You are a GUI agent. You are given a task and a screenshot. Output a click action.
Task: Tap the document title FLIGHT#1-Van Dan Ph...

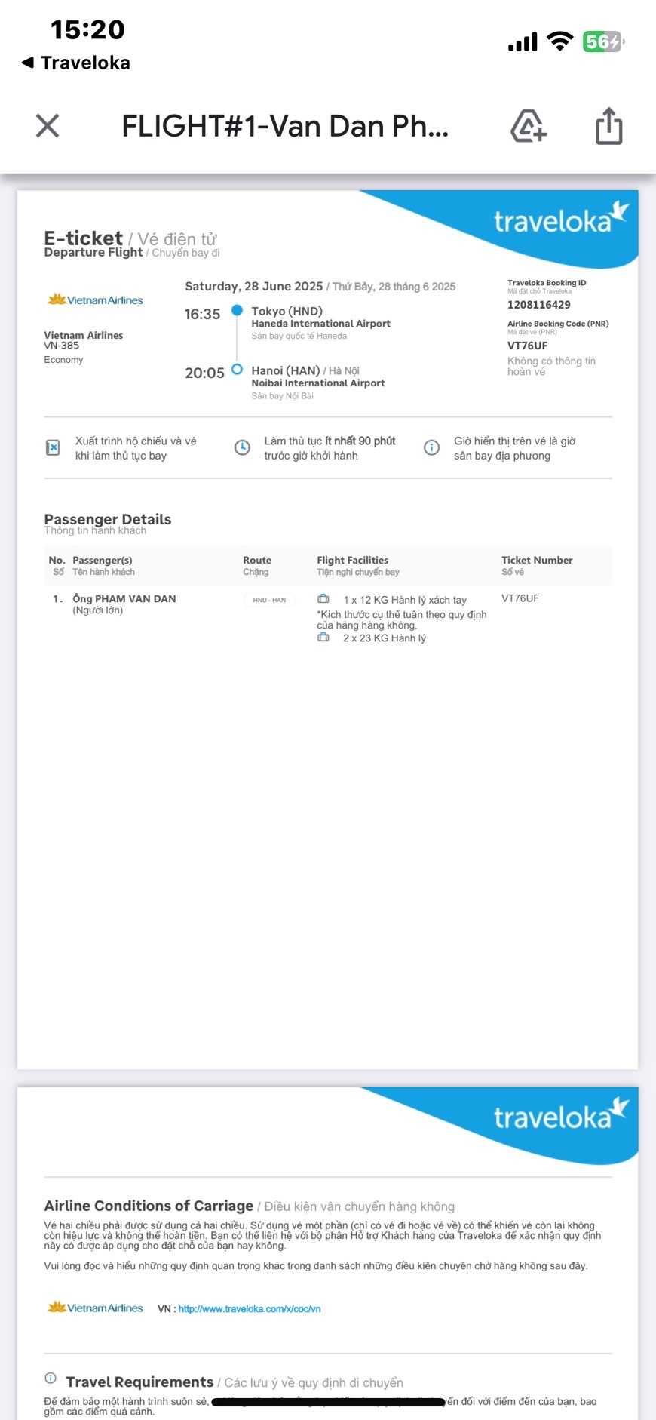285,126
